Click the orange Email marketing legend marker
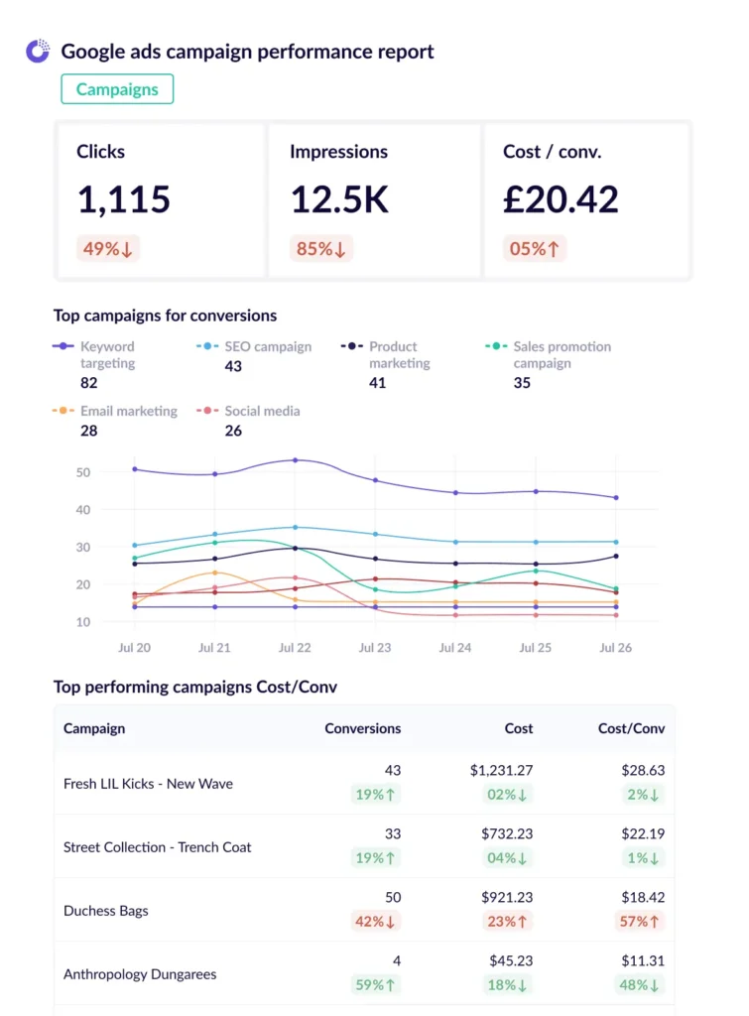The image size is (749, 1016). pos(63,411)
